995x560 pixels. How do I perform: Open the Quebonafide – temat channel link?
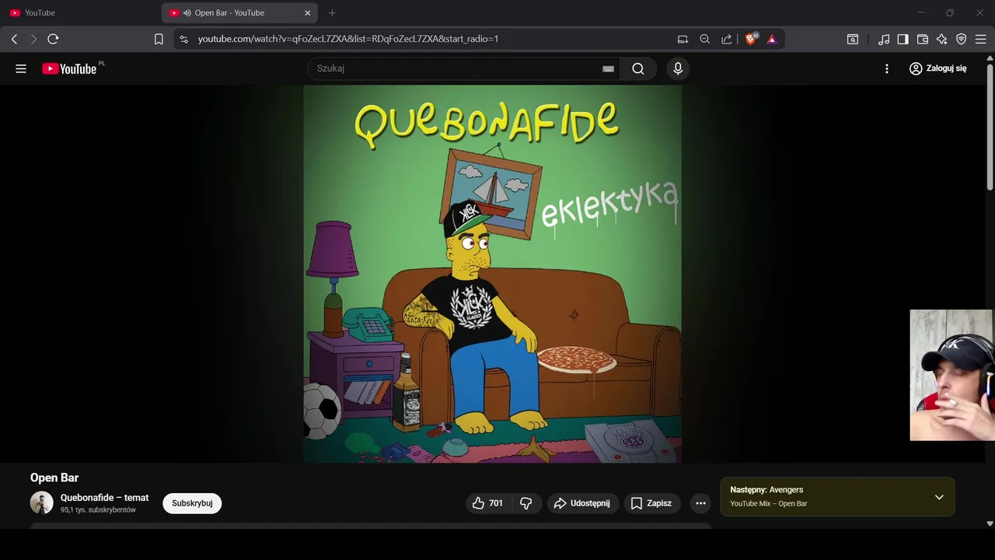tap(105, 498)
